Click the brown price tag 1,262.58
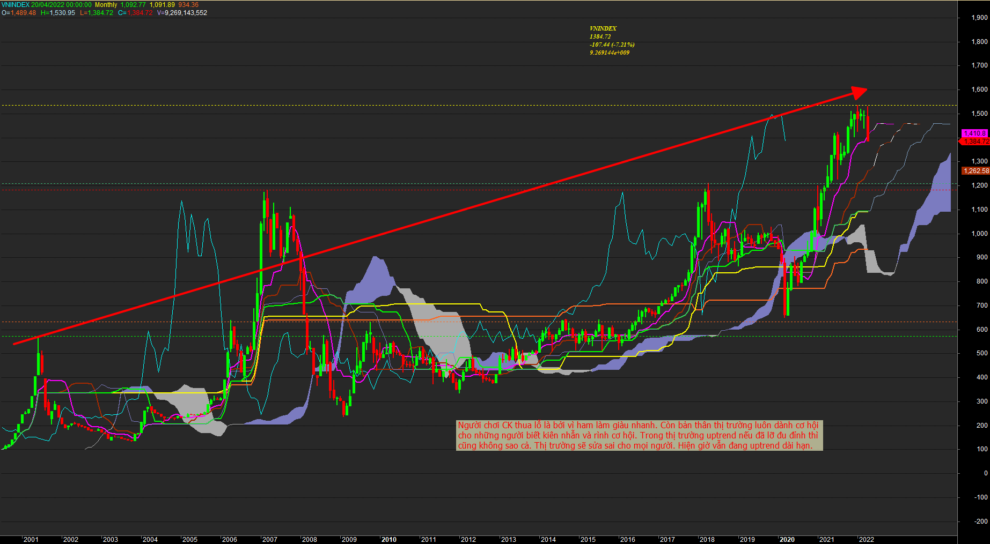The image size is (990, 544). pyautogui.click(x=976, y=171)
